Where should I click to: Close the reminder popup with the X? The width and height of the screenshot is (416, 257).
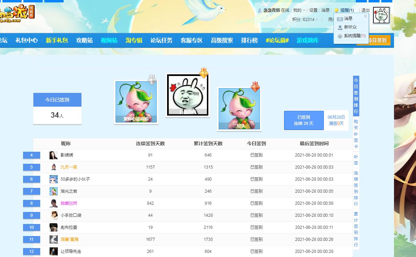pos(365,16)
